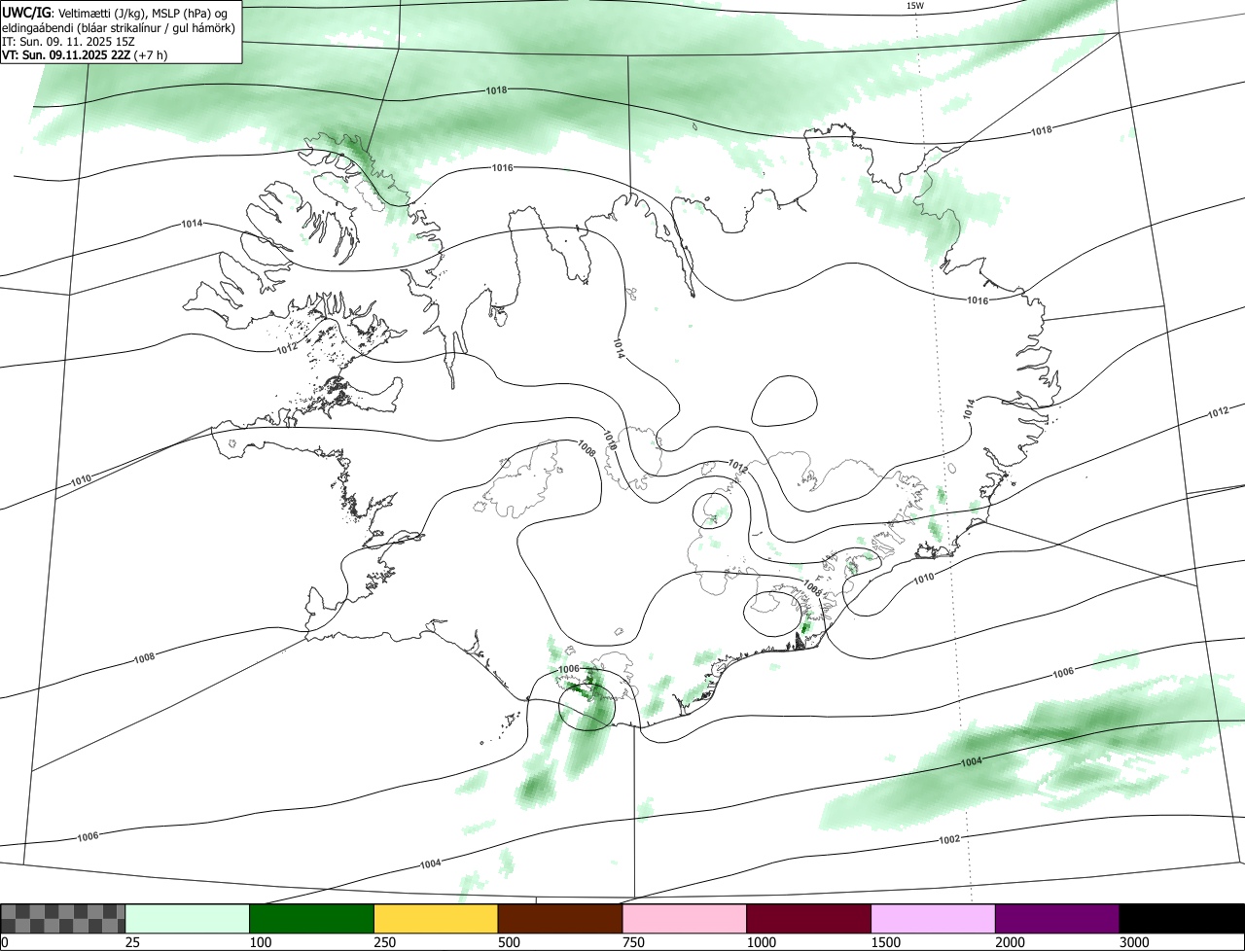
Task: Click the "VT: Sun. 09.11.2025 22Z (+7 h)" line
Action: (x=85, y=55)
